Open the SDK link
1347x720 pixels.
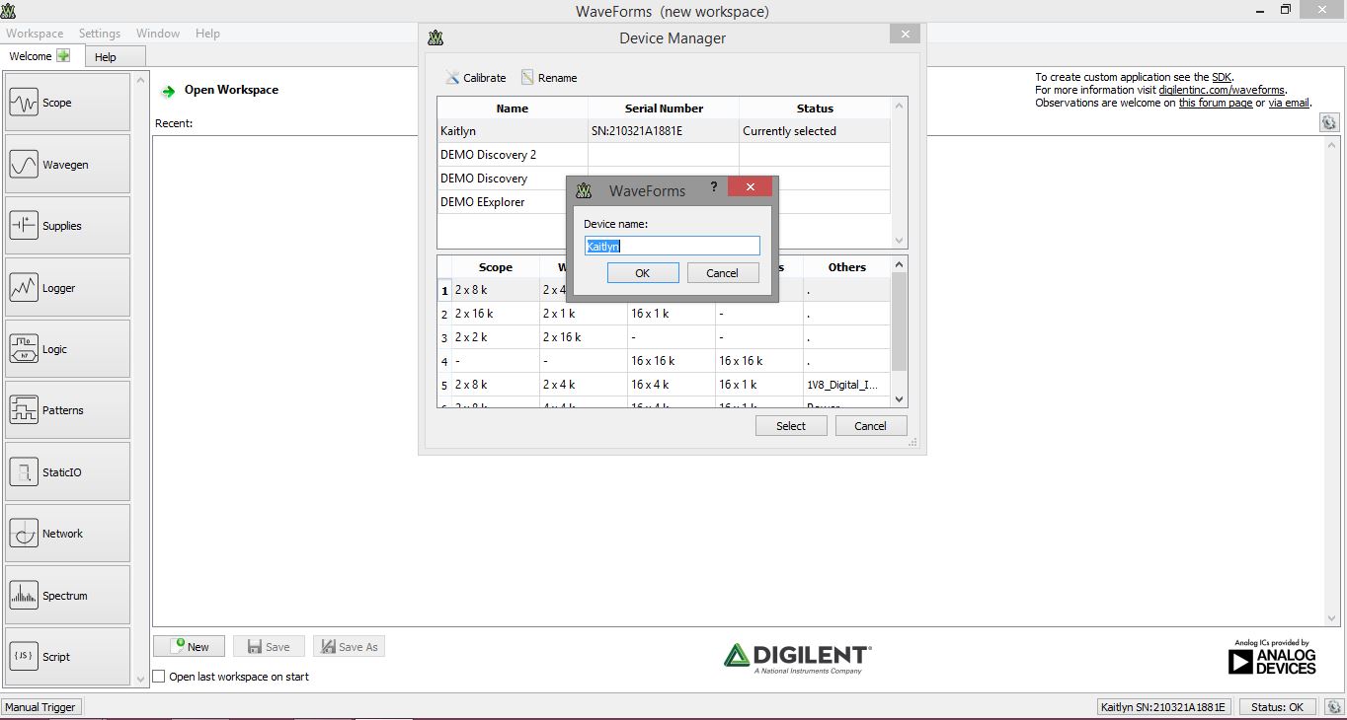click(1222, 77)
